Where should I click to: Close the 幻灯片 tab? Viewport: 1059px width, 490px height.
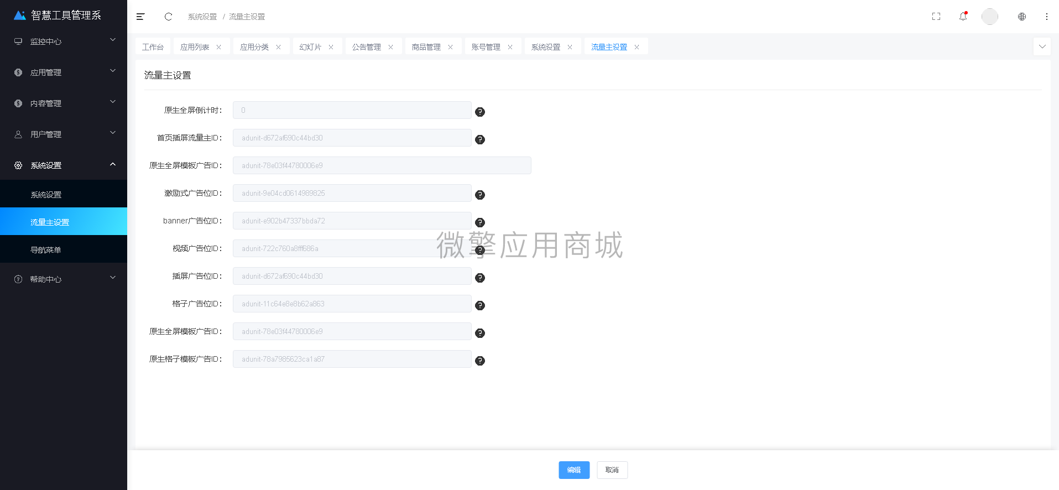tap(331, 47)
